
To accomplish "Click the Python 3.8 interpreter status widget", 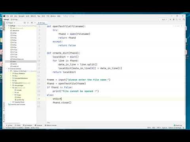I will point(175,128).
